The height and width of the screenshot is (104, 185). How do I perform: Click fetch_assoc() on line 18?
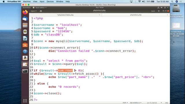click(87, 74)
